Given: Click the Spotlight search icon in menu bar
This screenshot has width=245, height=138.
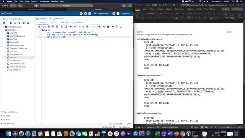Looking at the screenshot, I should click(233, 2).
